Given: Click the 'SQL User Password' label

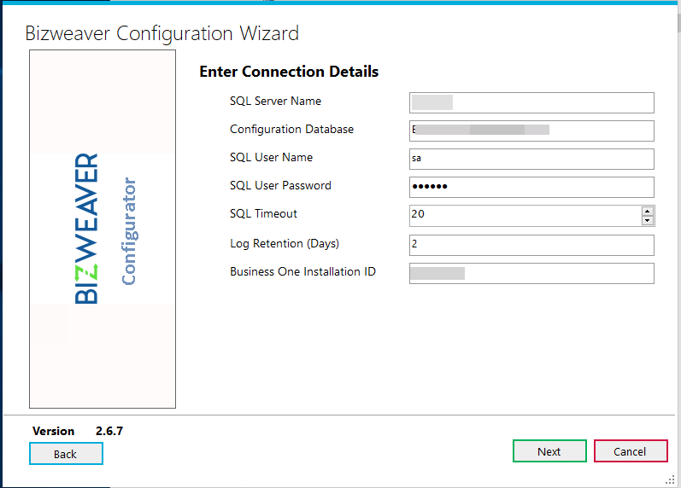Looking at the screenshot, I should click(x=280, y=186).
